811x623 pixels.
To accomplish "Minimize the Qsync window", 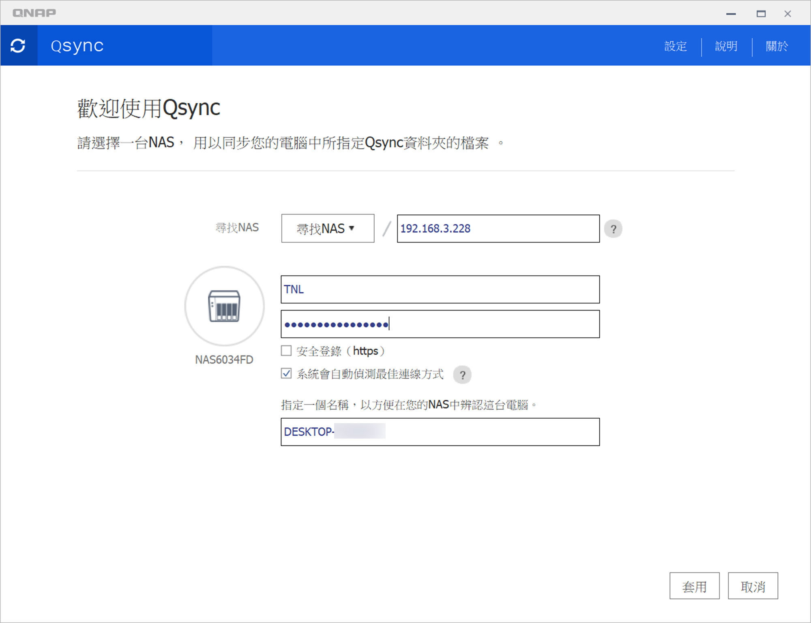I will click(x=731, y=14).
